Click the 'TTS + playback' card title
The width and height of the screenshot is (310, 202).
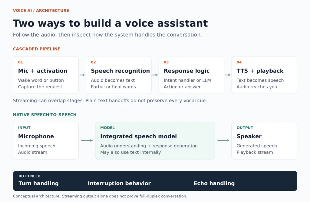tap(260, 71)
